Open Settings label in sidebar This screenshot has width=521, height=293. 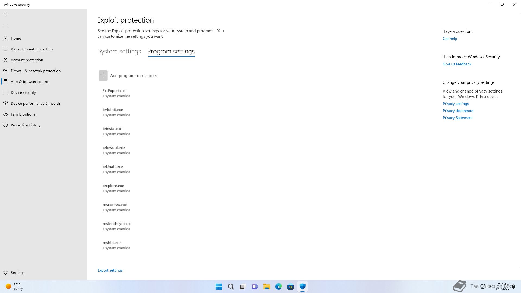point(18,273)
